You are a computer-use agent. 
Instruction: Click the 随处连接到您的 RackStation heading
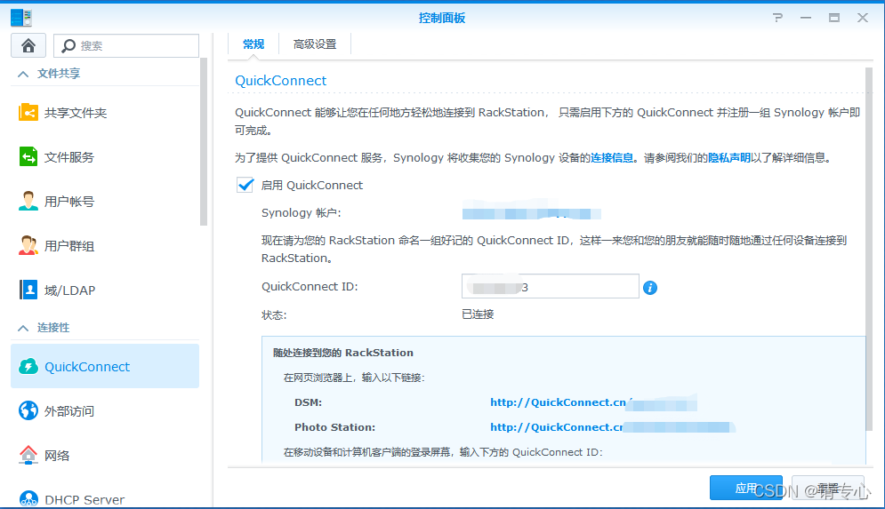(x=343, y=353)
